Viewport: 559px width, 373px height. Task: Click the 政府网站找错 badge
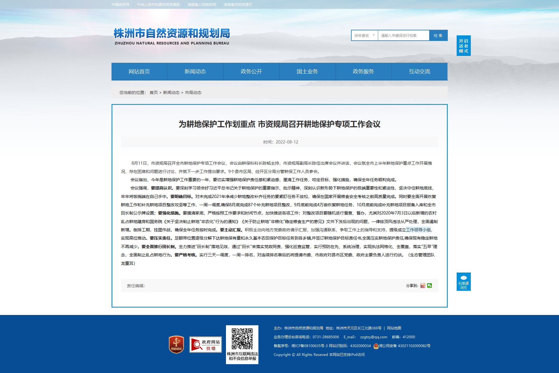(206, 345)
